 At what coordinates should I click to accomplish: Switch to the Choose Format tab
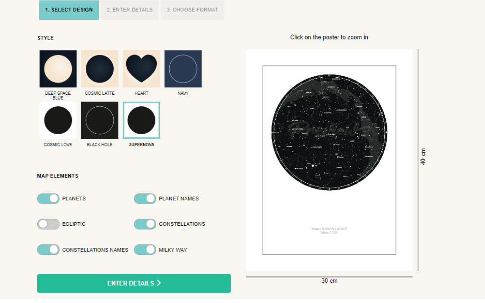[x=192, y=10]
